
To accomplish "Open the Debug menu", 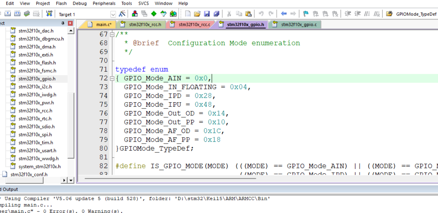I will [79, 3].
